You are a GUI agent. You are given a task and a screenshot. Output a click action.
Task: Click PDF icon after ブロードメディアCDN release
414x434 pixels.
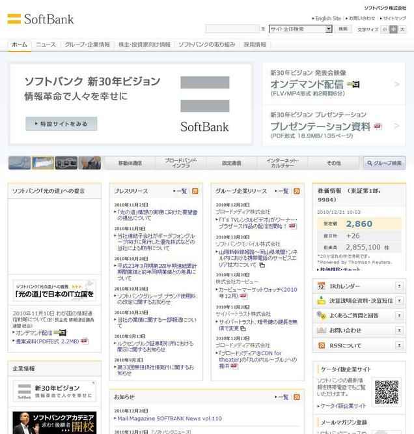[234, 366]
